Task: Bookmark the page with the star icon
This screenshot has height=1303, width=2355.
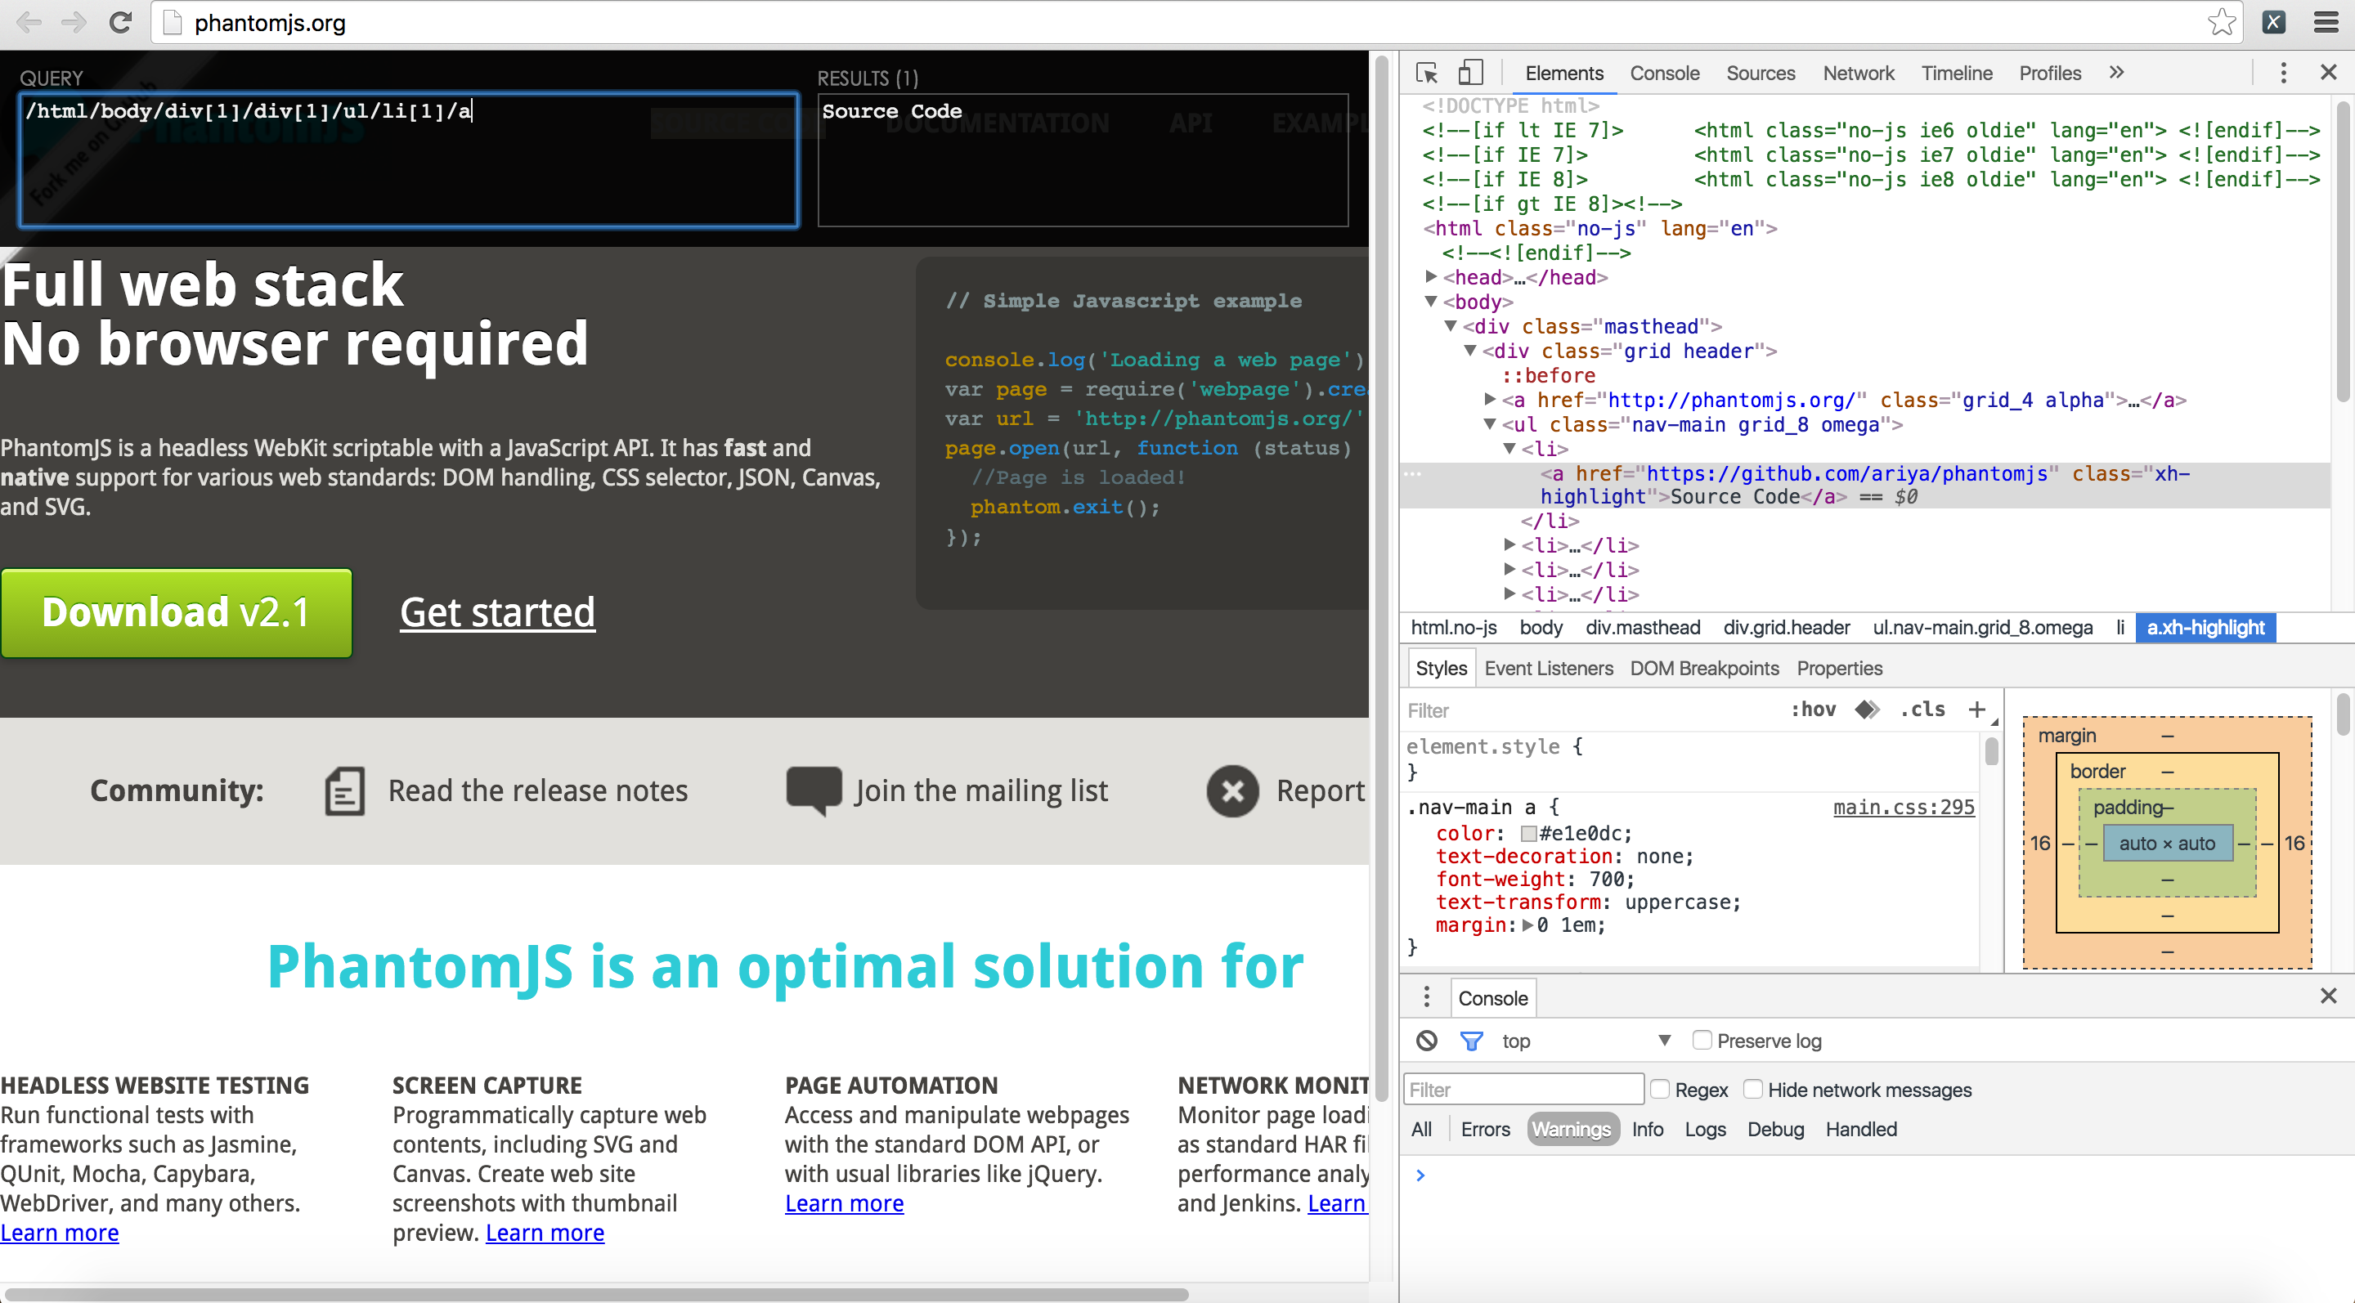Action: [x=2221, y=22]
